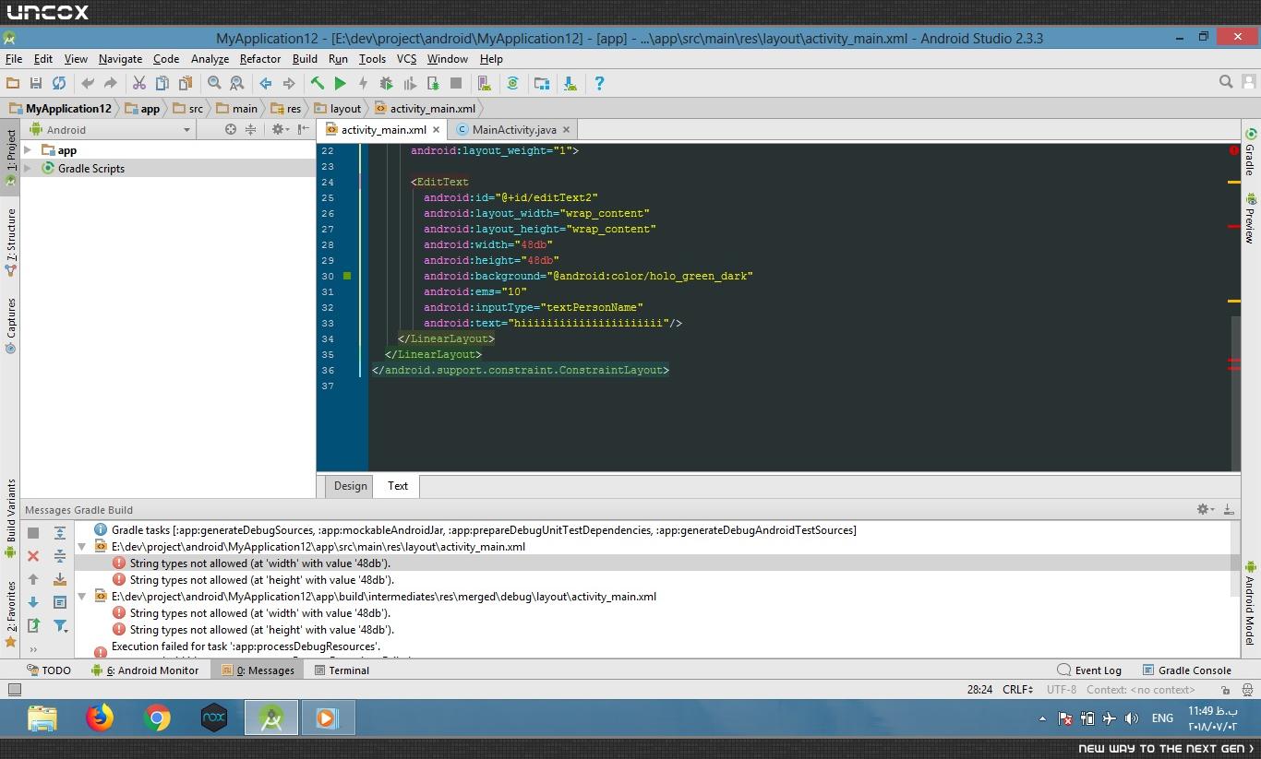Image resolution: width=1261 pixels, height=759 pixels.
Task: Click the Search Everywhere magnifier icon
Action: [1226, 82]
